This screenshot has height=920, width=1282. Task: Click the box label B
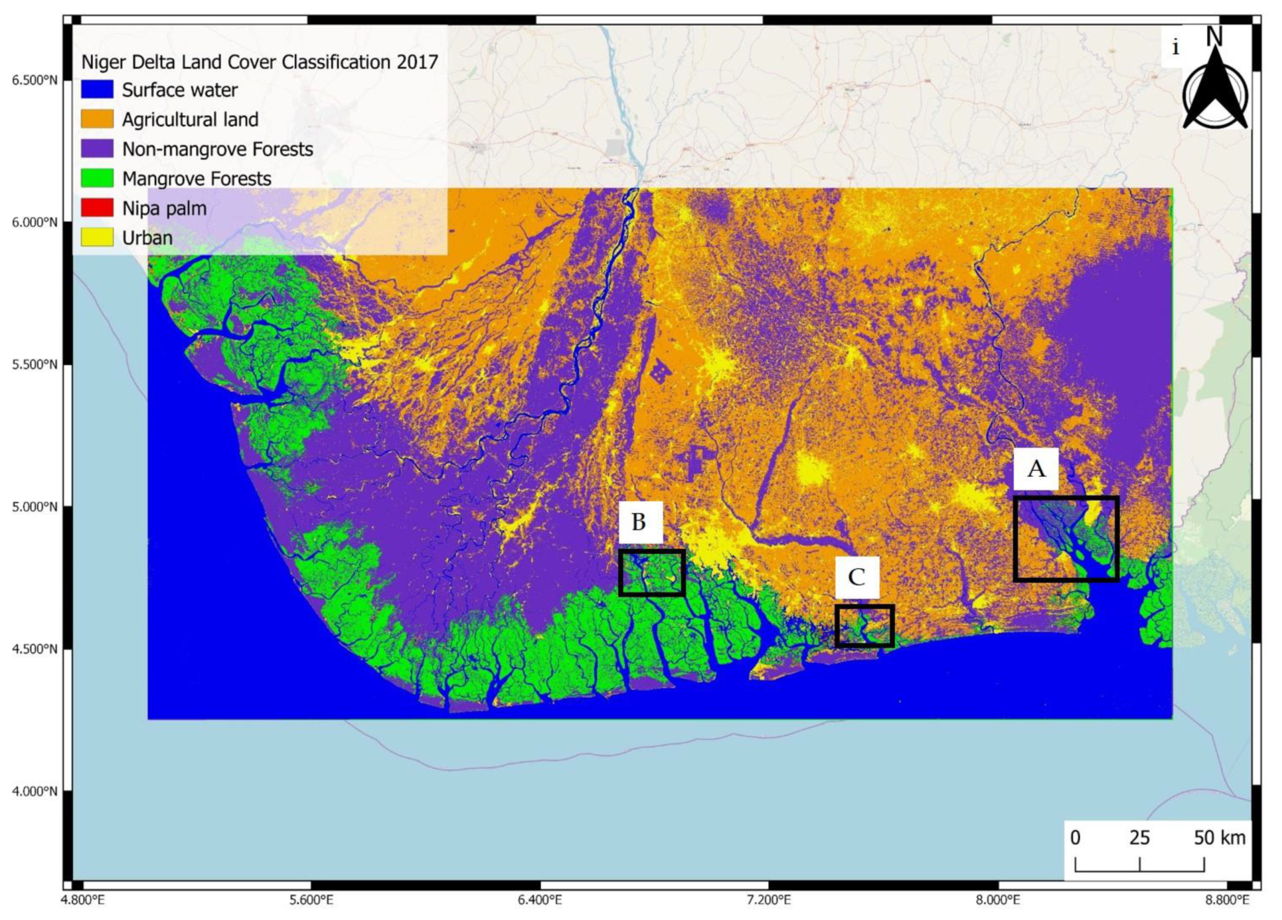(639, 521)
